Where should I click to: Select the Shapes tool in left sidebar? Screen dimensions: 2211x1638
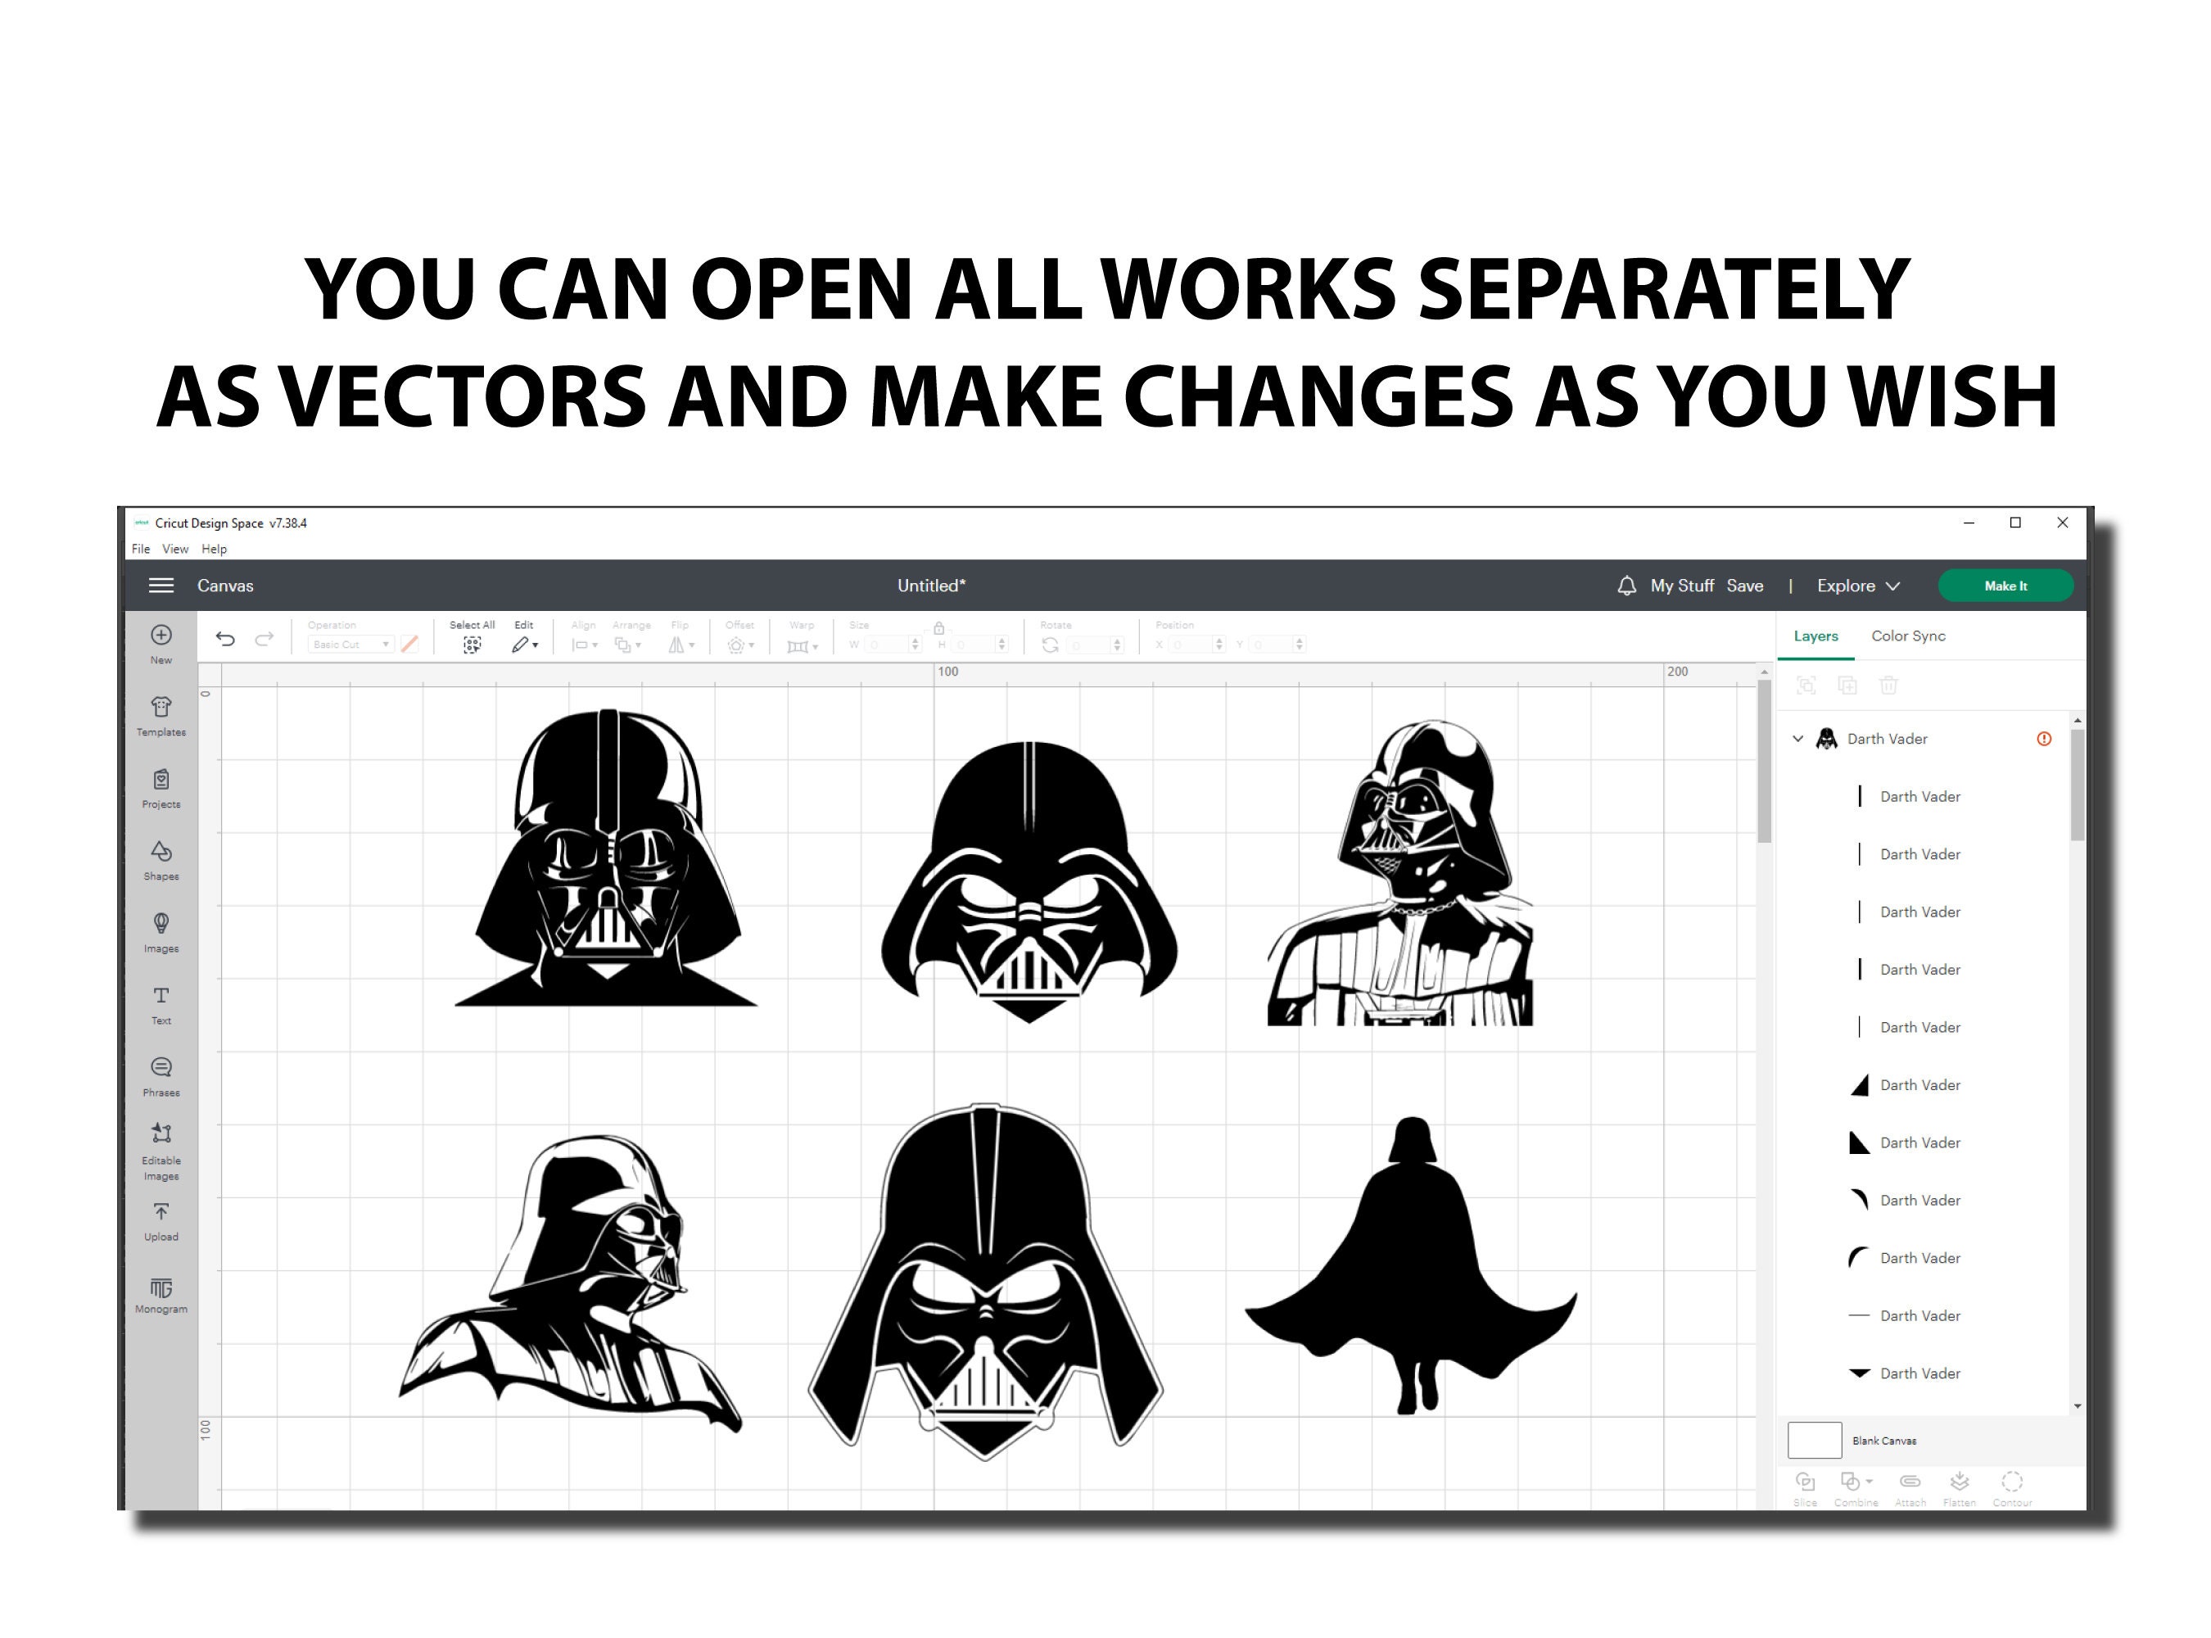(x=161, y=853)
